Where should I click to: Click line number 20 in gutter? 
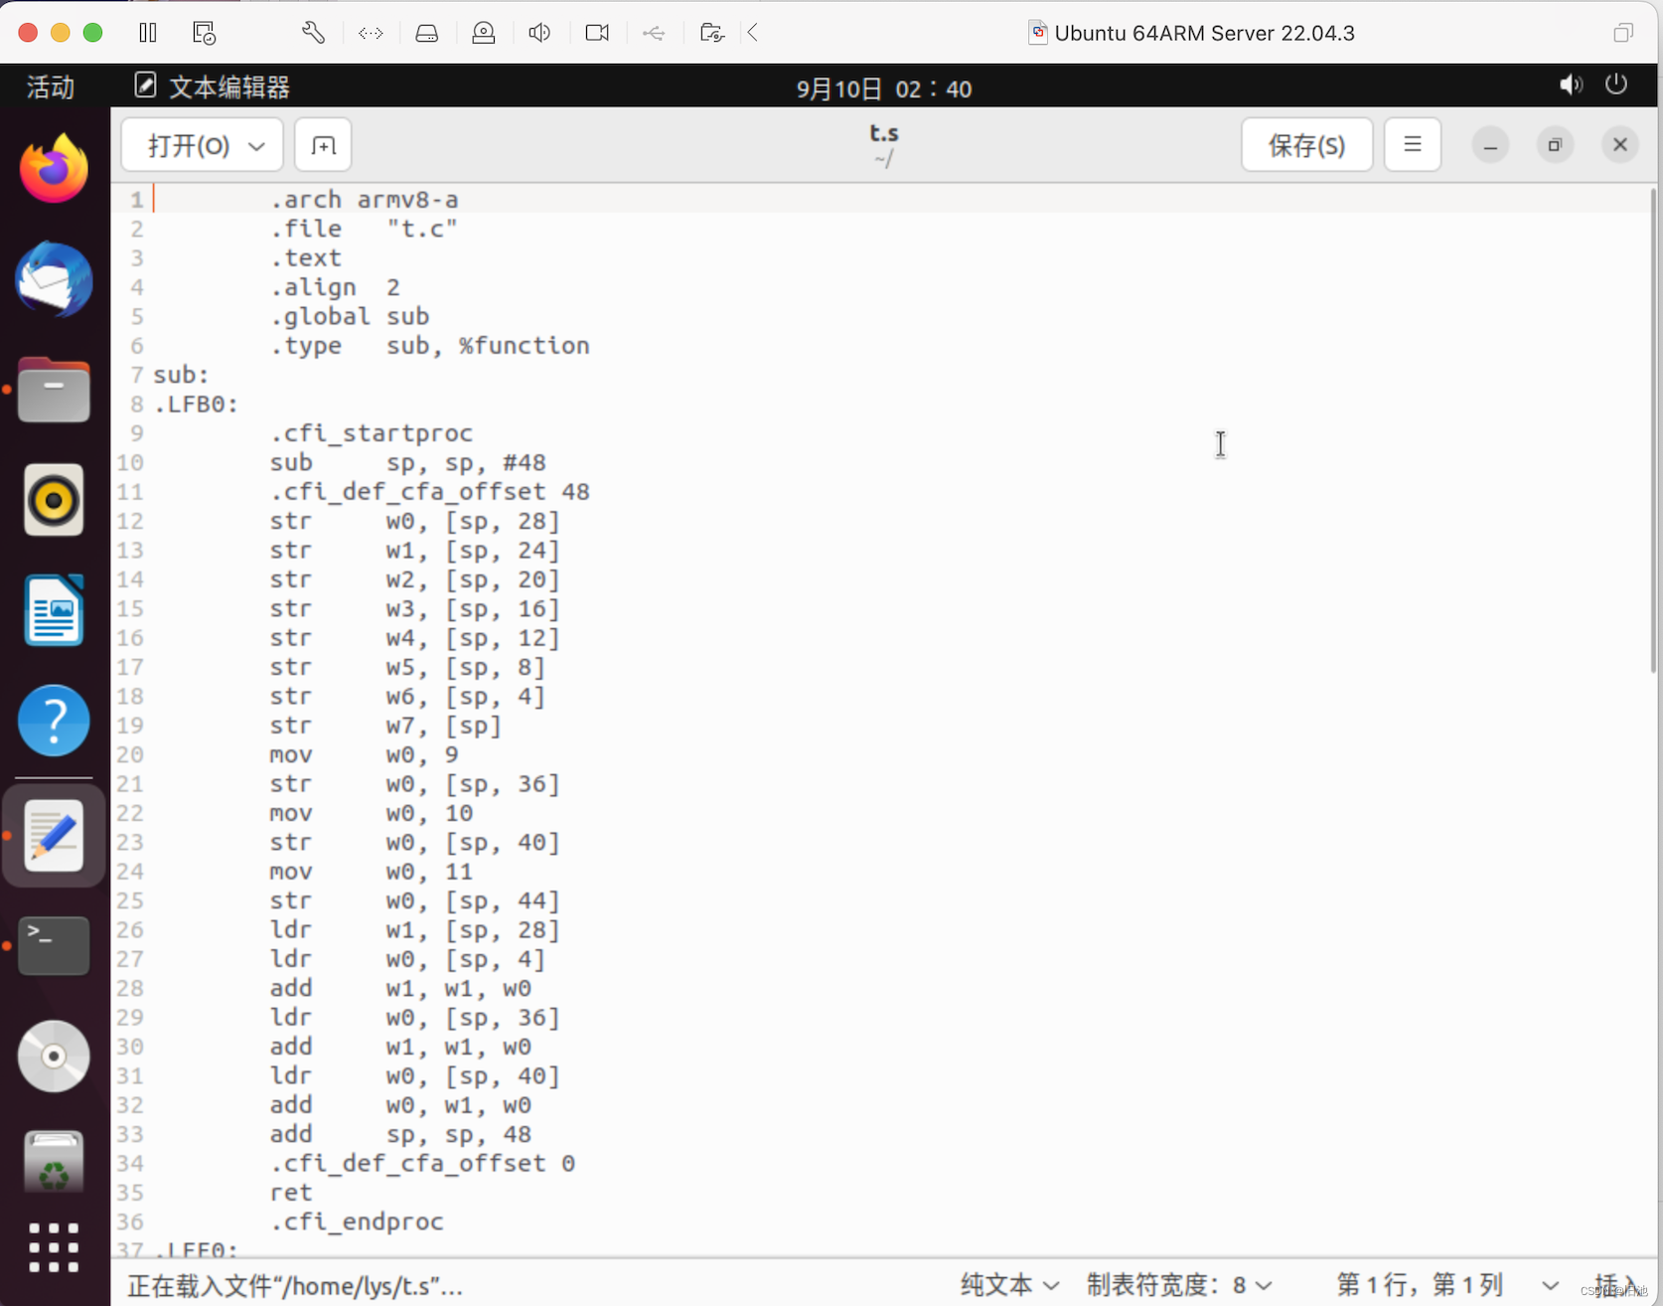130,754
